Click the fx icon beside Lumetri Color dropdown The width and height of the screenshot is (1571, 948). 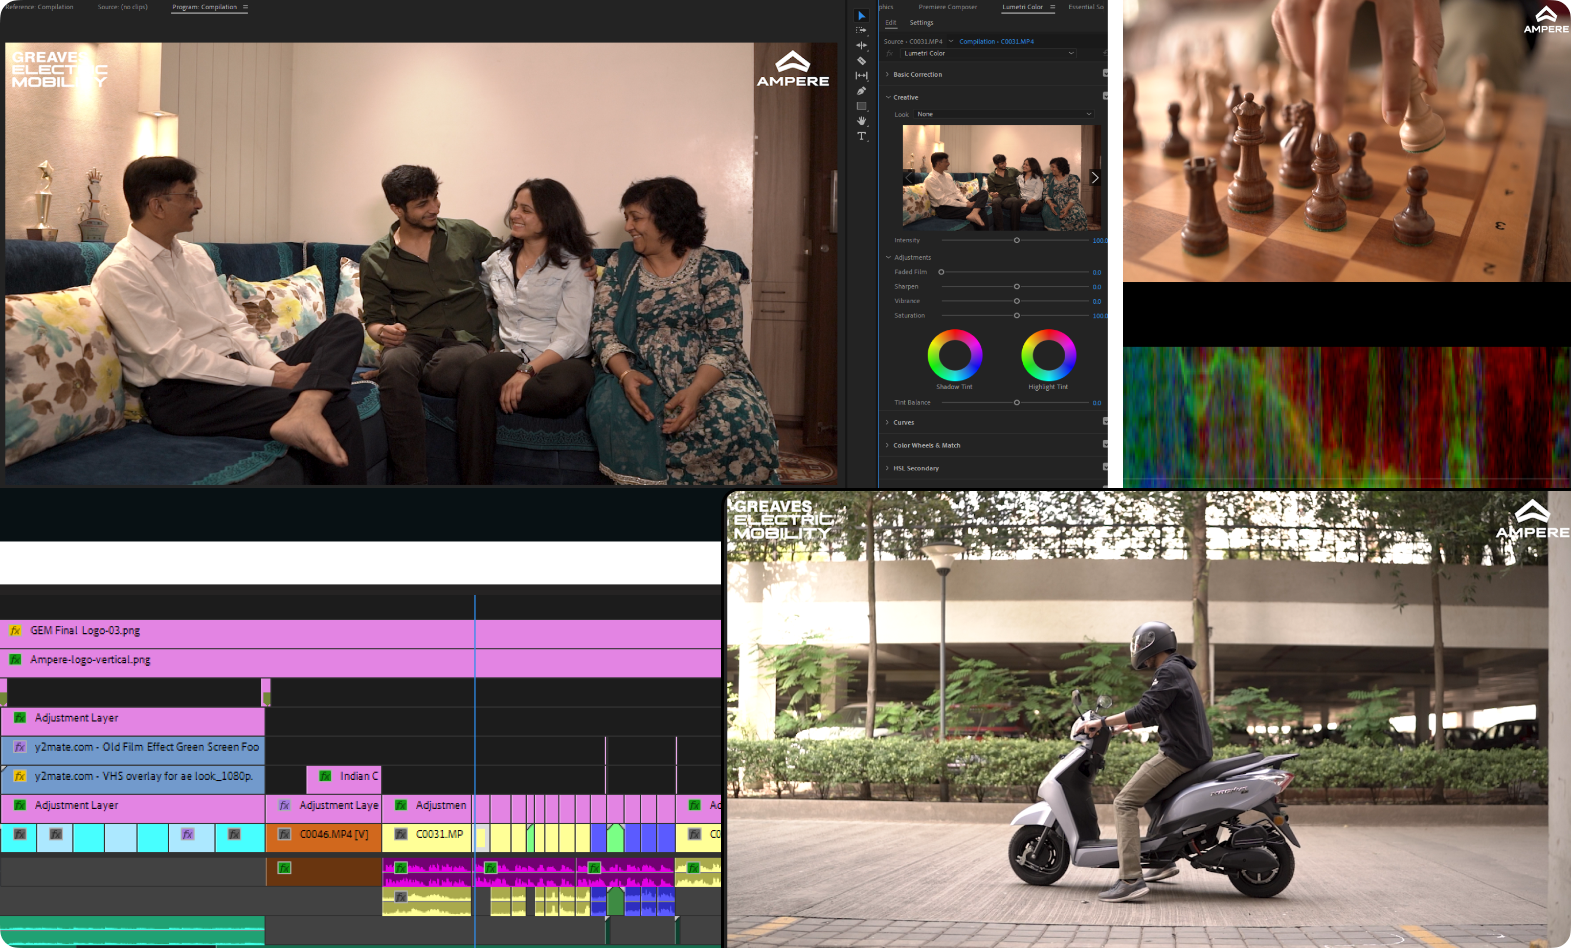click(x=889, y=53)
